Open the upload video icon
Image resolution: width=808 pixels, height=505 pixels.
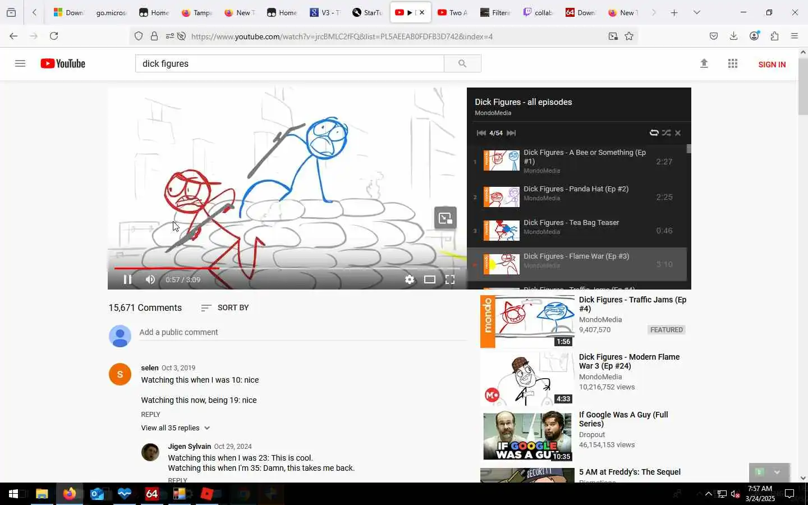(x=704, y=63)
